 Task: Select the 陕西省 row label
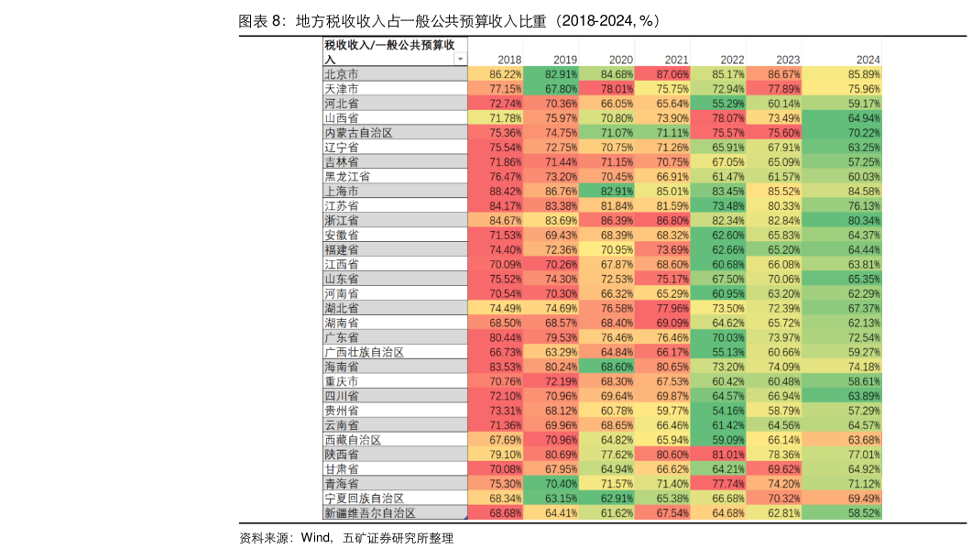tap(396, 454)
